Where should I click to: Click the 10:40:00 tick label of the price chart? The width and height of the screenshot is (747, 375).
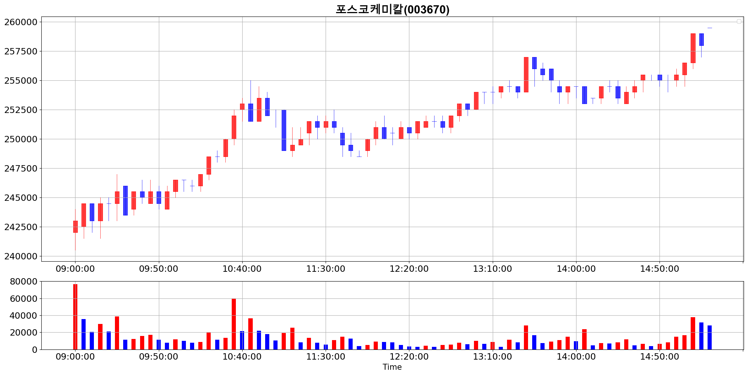tap(242, 269)
